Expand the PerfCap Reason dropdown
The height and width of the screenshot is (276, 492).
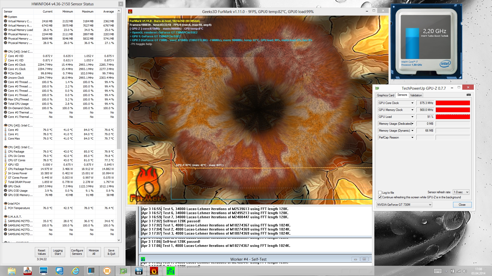tap(412, 137)
